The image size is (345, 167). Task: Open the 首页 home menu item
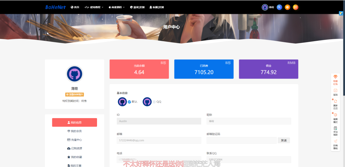click(x=75, y=7)
